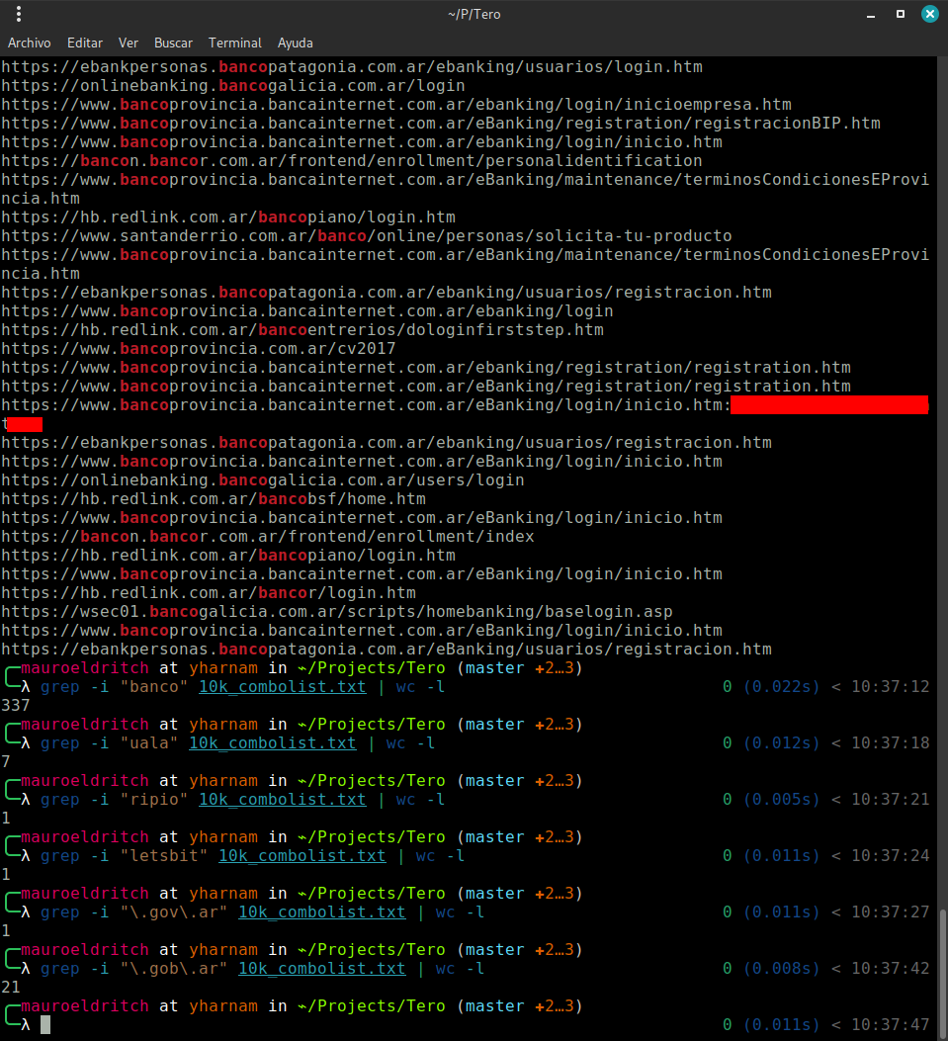Open the Ver menu

[129, 43]
